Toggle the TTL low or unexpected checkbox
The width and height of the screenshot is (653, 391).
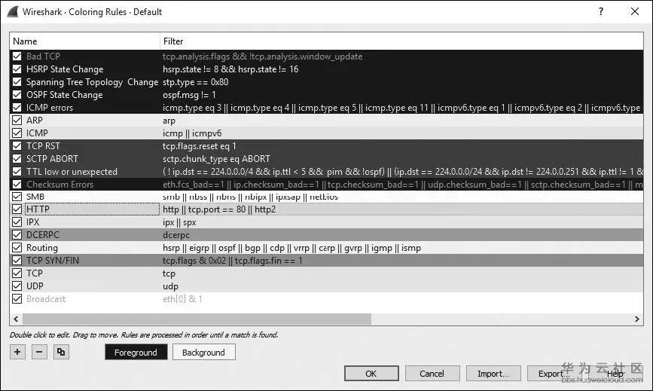(17, 172)
